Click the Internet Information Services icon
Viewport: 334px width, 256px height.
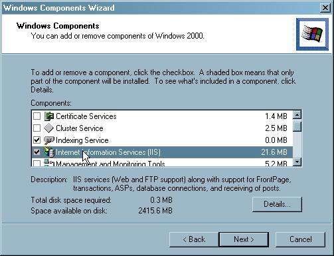(x=49, y=152)
